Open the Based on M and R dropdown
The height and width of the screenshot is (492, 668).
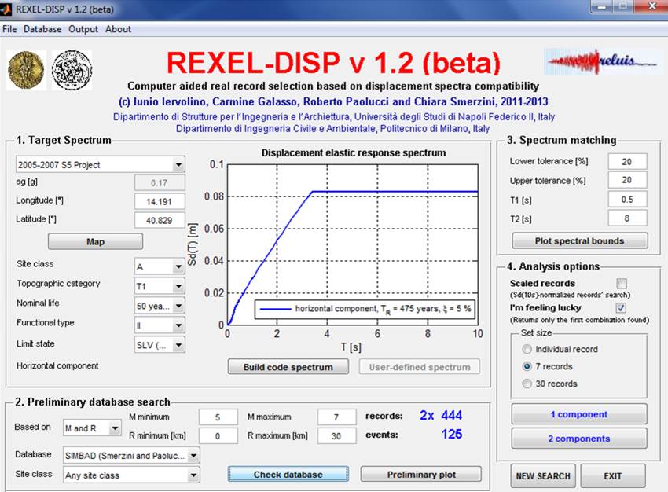115,428
